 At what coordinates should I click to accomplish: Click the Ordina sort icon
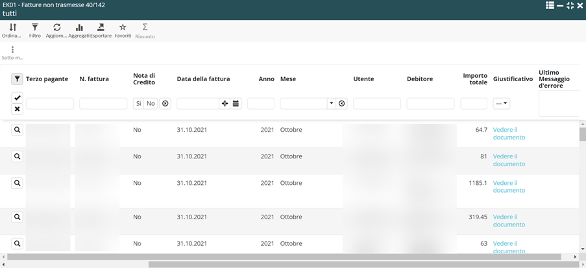coord(12,28)
